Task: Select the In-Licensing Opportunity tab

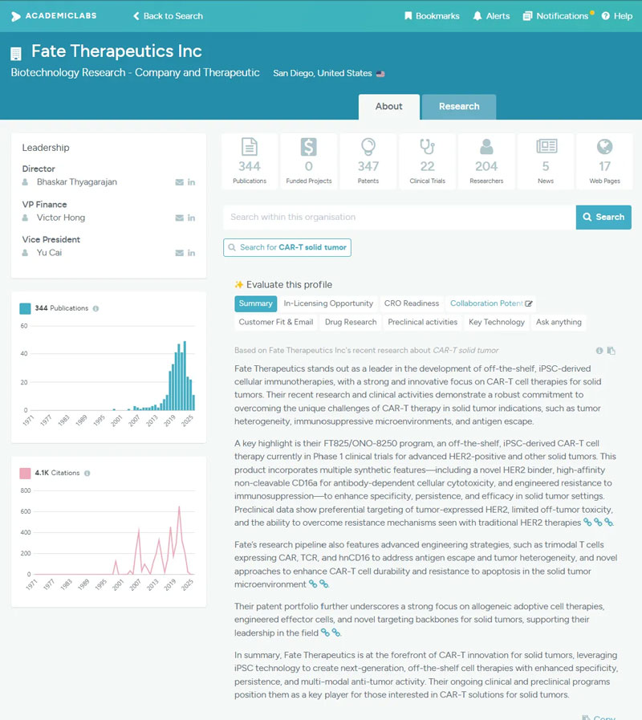Action: pos(328,303)
